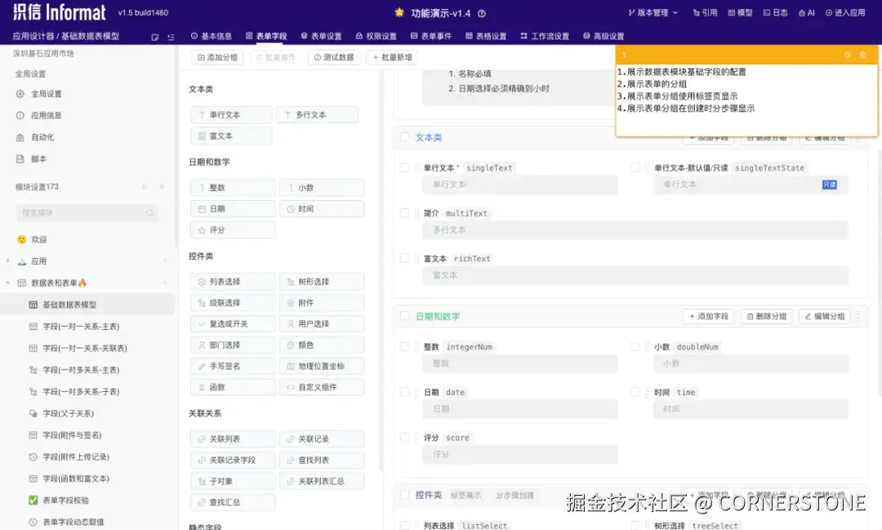
Task: Pick the 查找汇总 field type
Action: pos(233,502)
